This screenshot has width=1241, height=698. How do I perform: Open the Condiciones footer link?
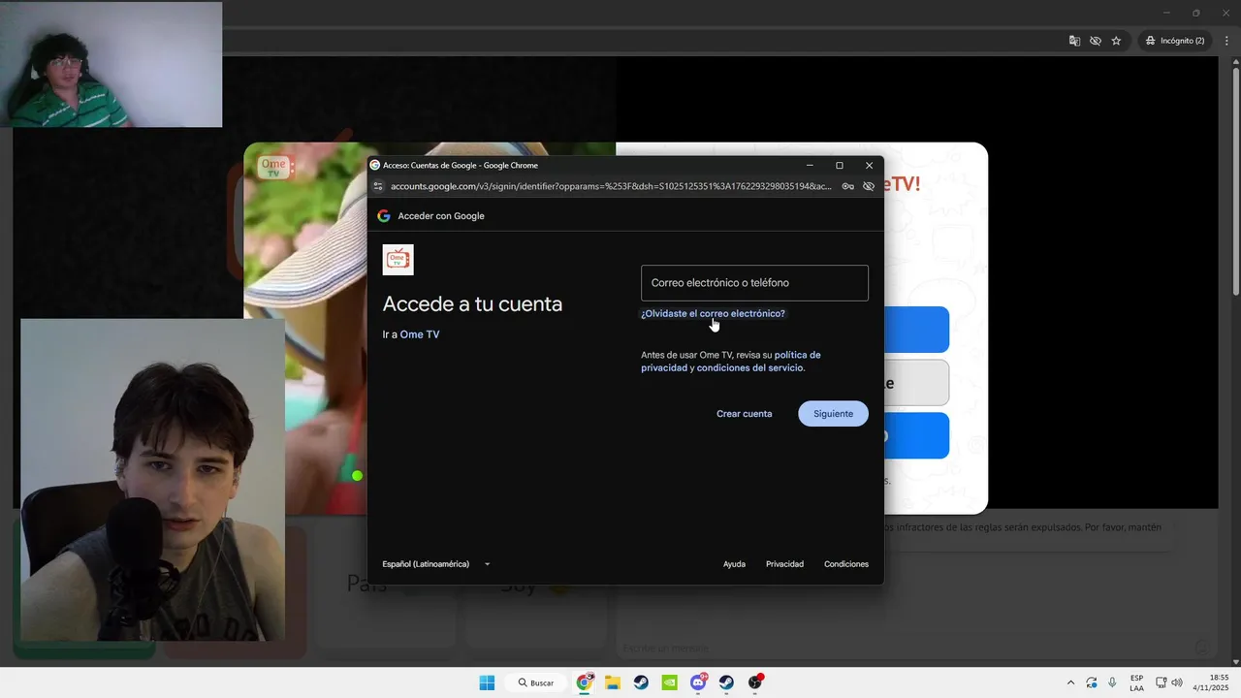click(846, 564)
